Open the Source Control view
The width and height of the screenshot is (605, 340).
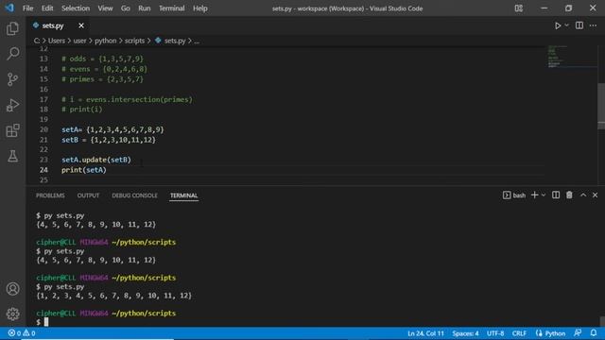click(x=12, y=79)
